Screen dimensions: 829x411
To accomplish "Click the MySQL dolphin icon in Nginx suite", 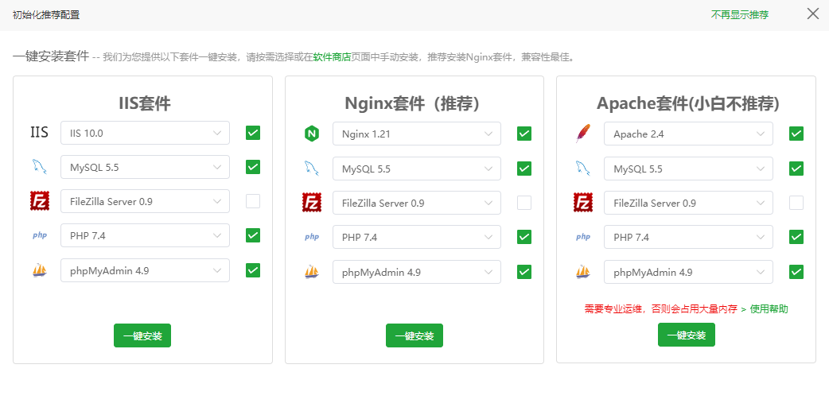I will pyautogui.click(x=311, y=169).
